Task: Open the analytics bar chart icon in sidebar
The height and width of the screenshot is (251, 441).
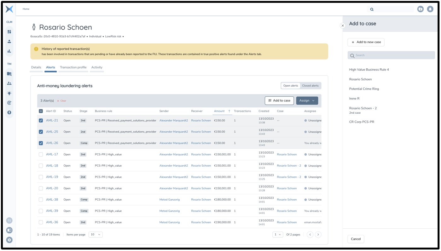Action: [9, 51]
